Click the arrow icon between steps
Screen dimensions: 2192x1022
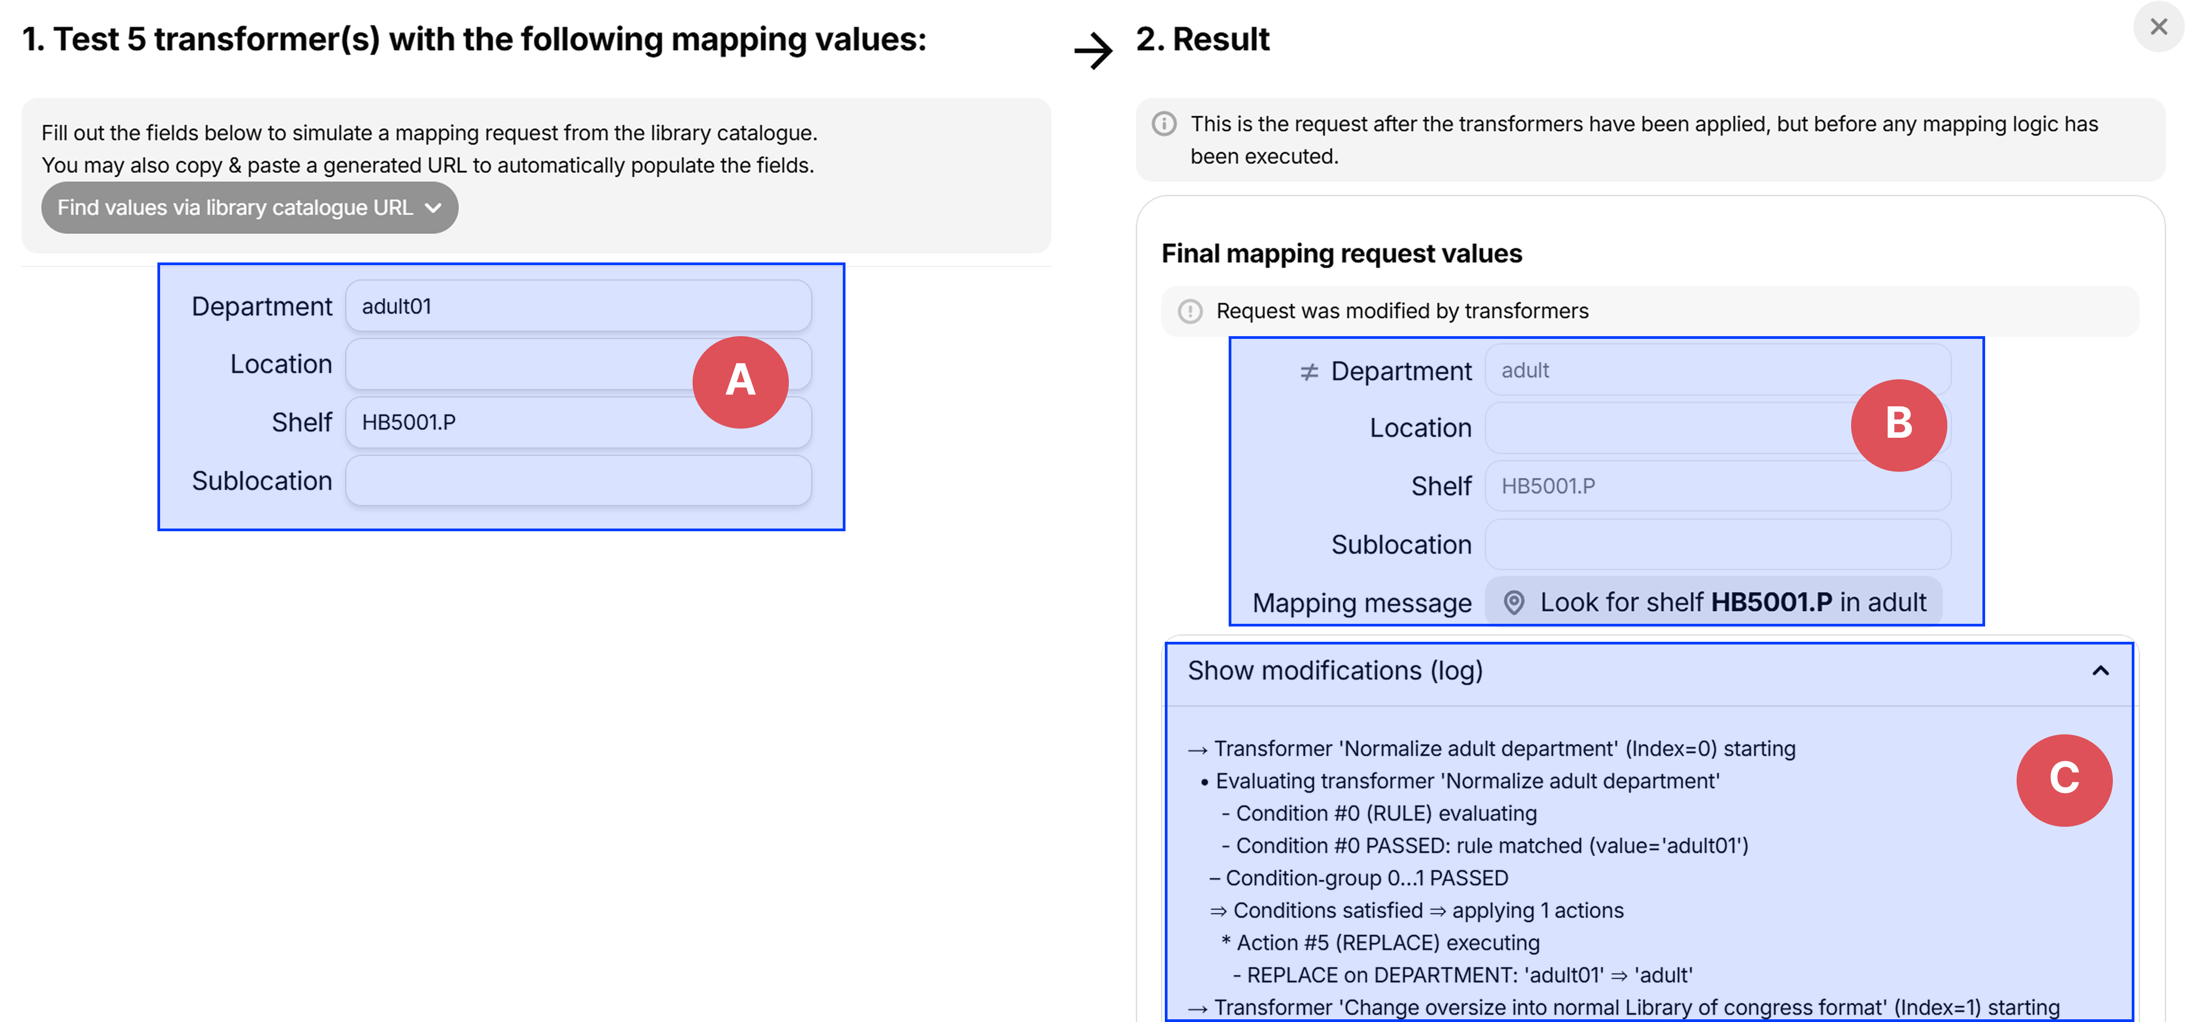point(1093,50)
